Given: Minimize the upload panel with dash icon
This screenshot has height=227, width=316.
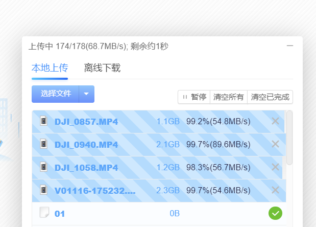Looking at the screenshot, I should click(x=290, y=46).
